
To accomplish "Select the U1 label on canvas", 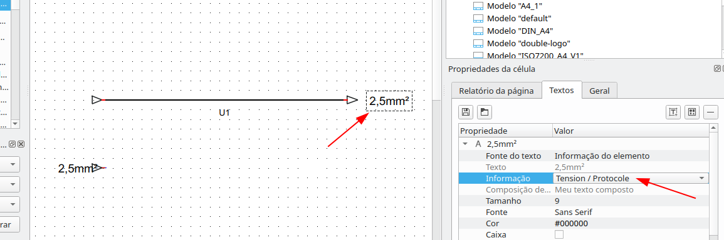I will click(x=225, y=112).
